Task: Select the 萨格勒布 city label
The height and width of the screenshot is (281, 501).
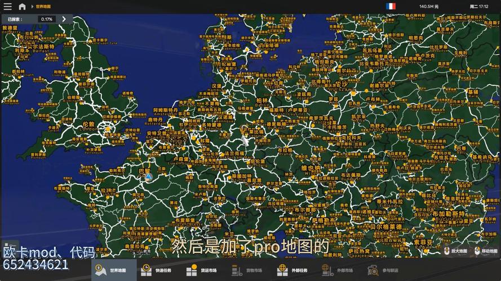Action: (x=323, y=220)
